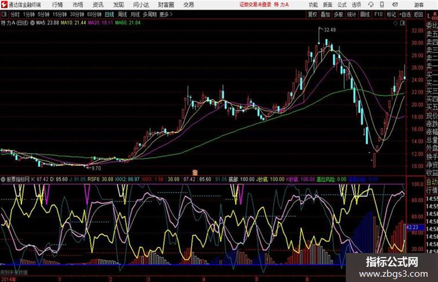Click the 用到未来数据 notice text
The image size is (438, 282).
(14, 272)
